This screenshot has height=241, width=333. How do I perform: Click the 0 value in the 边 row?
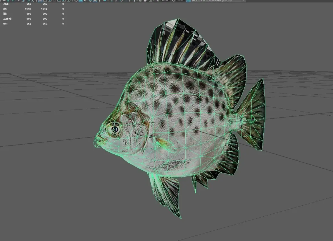63,9
